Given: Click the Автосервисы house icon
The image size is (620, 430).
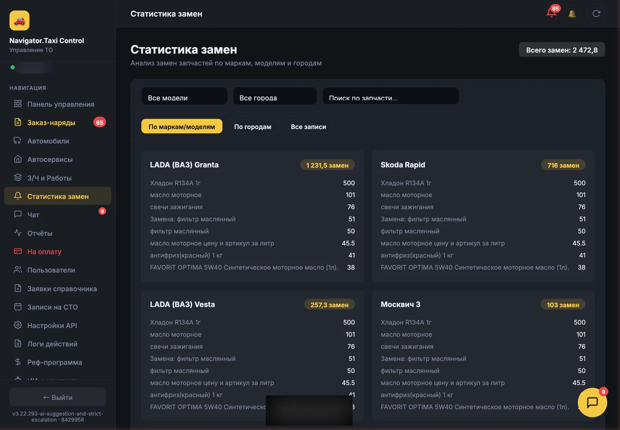Looking at the screenshot, I should click(x=18, y=159).
